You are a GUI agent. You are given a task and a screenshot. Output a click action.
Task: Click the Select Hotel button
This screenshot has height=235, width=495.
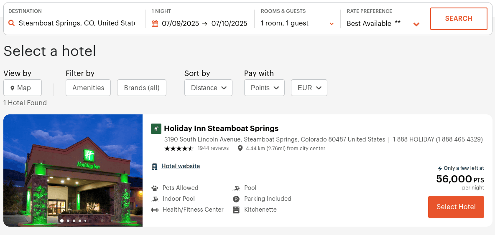coord(456,207)
